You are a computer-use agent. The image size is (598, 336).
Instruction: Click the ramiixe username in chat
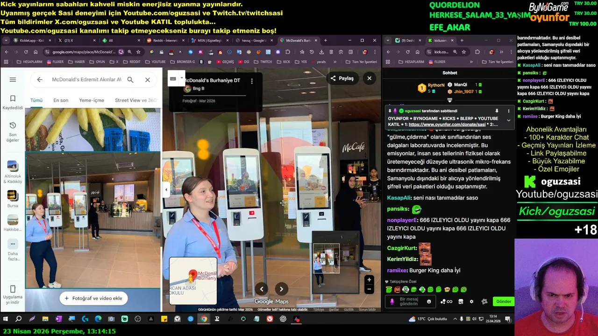pos(397,270)
